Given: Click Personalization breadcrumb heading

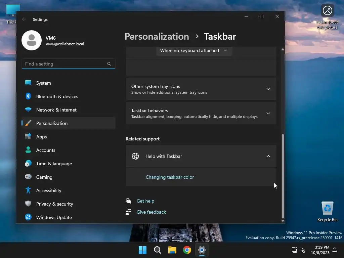Looking at the screenshot, I should [x=157, y=36].
